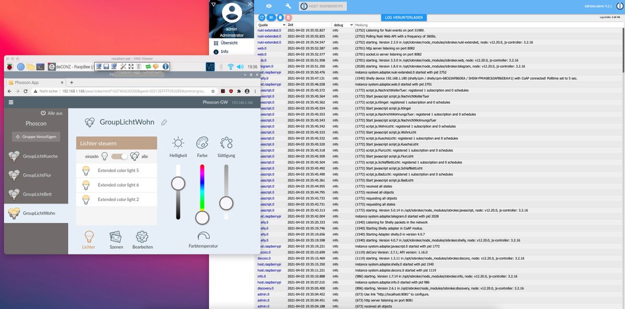Select the GroupLichtWohn group
This screenshot has width=625, height=309.
pyautogui.click(x=36, y=213)
